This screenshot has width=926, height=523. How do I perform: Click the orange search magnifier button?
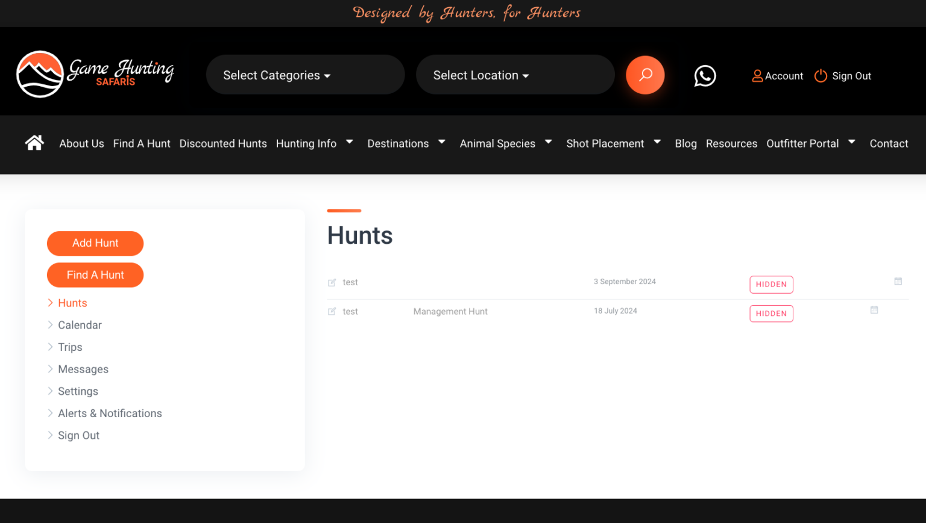point(644,75)
